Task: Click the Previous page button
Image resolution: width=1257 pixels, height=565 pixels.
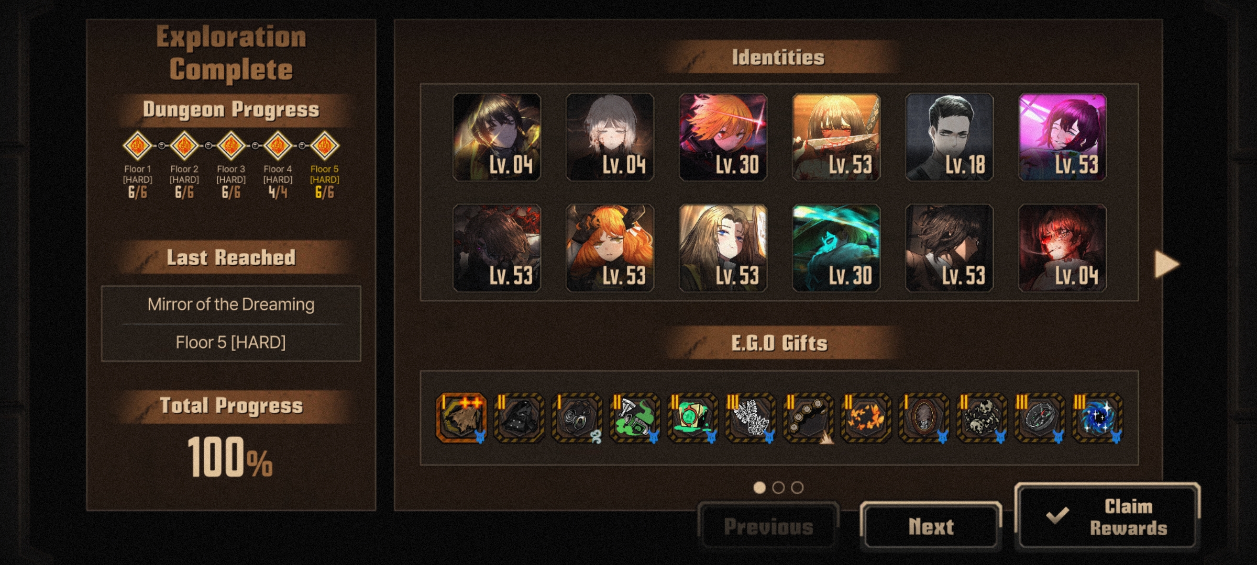Action: 768,526
